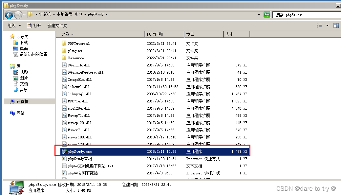Select msvcp120.dll file icon

pos(64,123)
